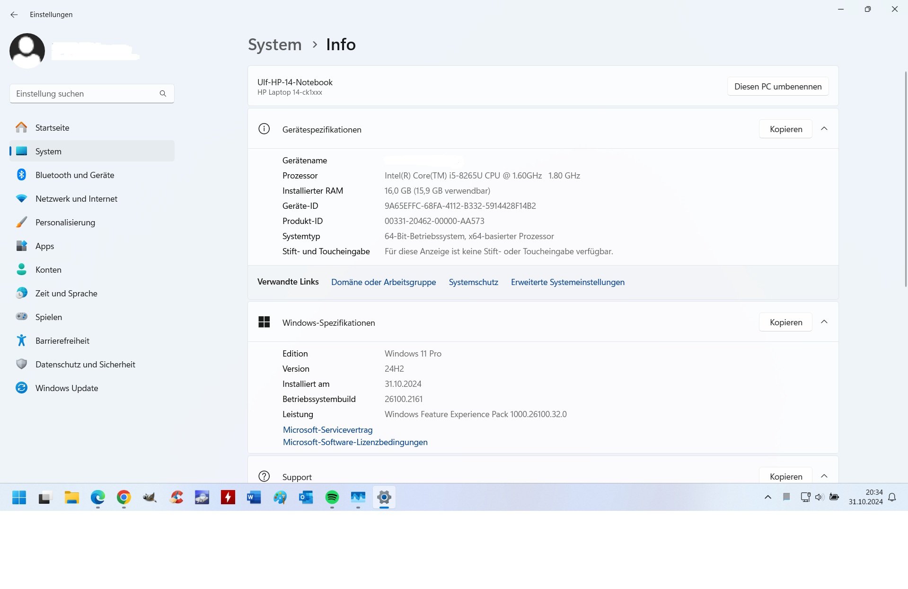This screenshot has height=589, width=908.
Task: Click the System breadcrumb in the header
Action: pos(275,45)
